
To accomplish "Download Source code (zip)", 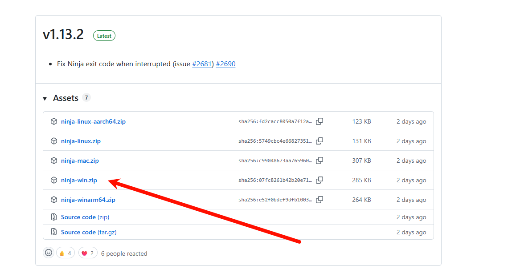I will tap(85, 217).
